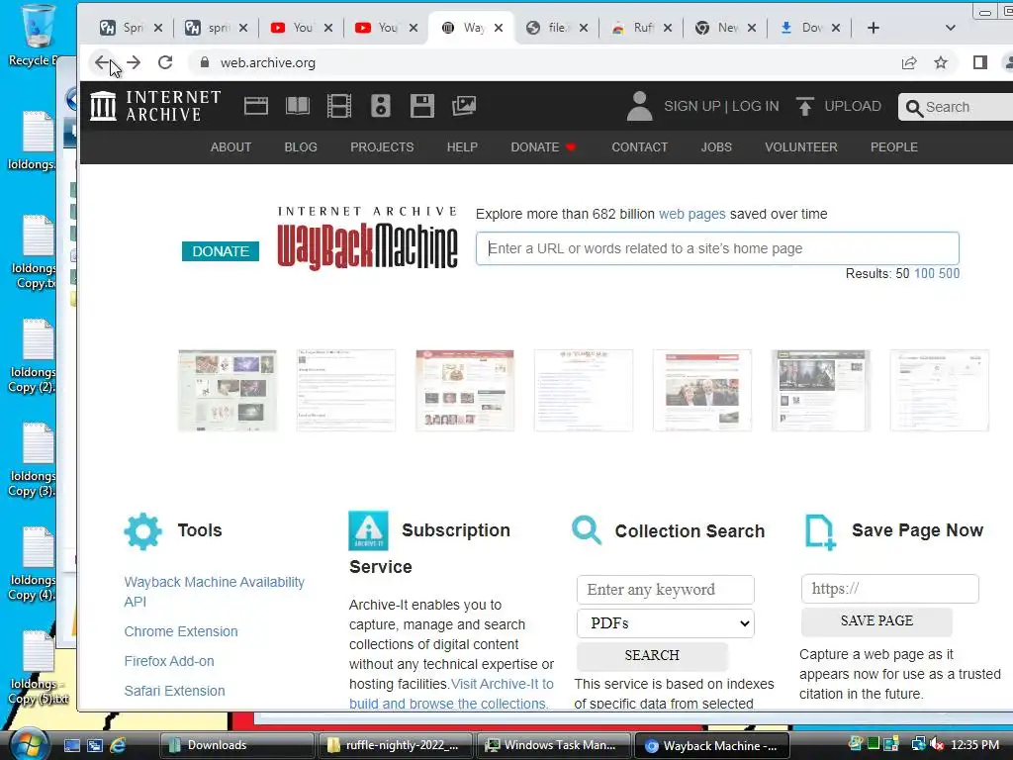Open a new browser tab
Viewport: 1013px width, 760px height.
873,28
